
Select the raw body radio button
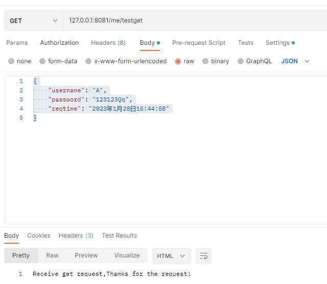tap(178, 61)
